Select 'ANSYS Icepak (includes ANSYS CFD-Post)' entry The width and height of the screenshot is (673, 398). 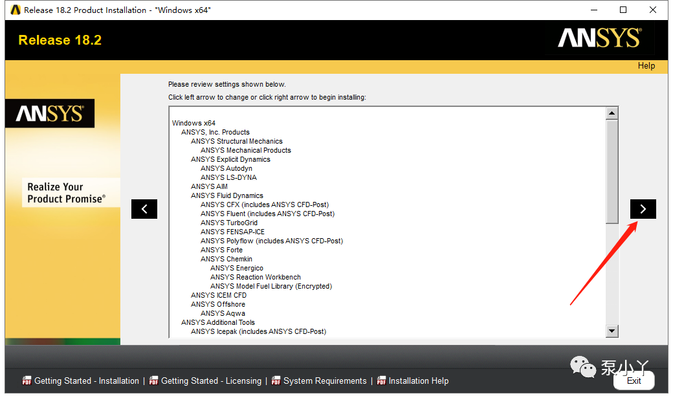click(258, 331)
